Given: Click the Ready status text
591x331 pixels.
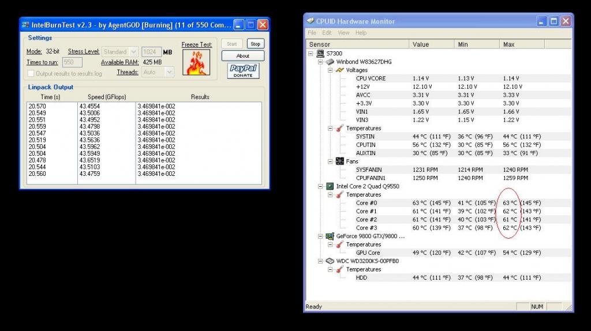Looking at the screenshot, I should [x=314, y=307].
